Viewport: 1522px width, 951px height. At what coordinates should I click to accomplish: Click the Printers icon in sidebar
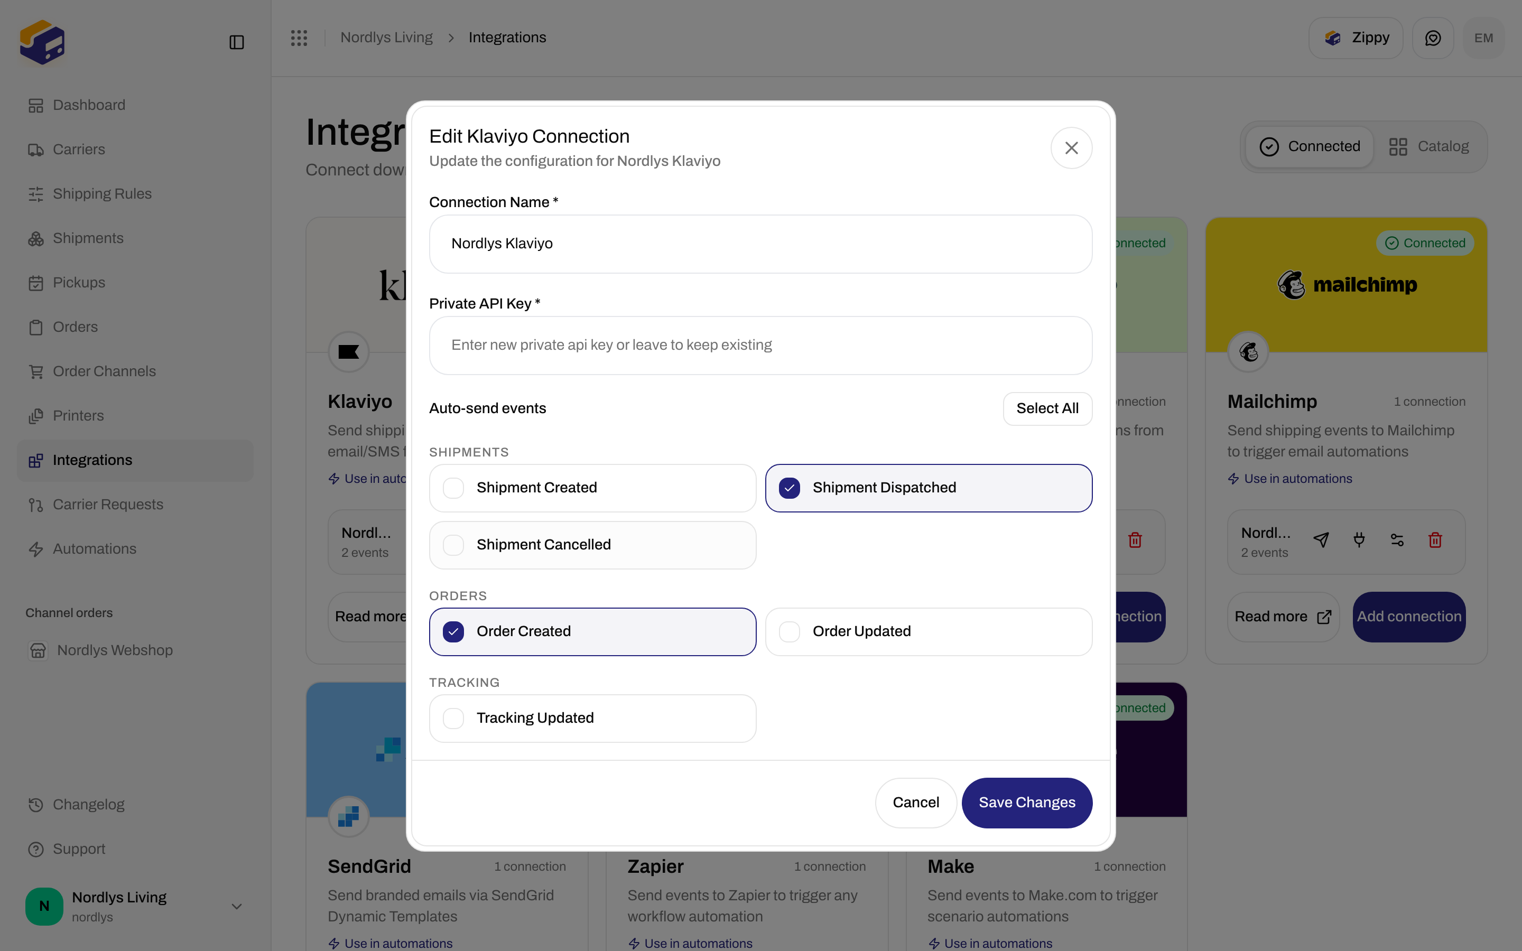pyautogui.click(x=36, y=416)
